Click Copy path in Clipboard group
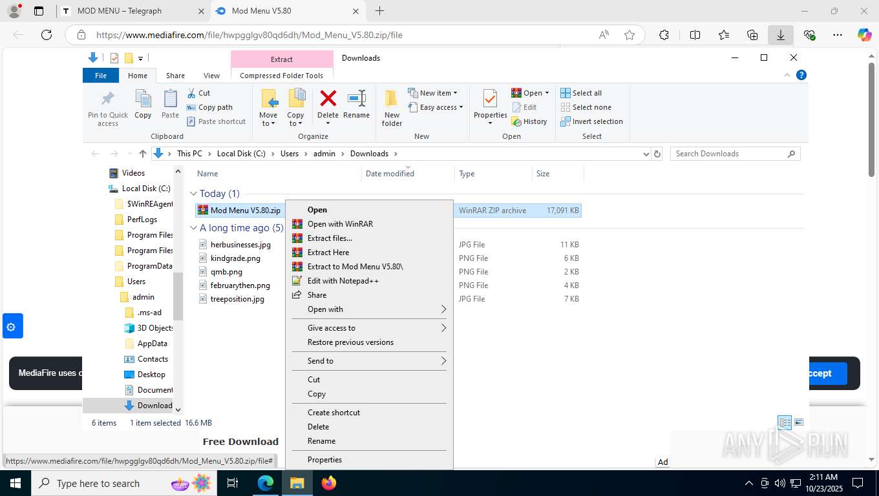 [x=209, y=107]
